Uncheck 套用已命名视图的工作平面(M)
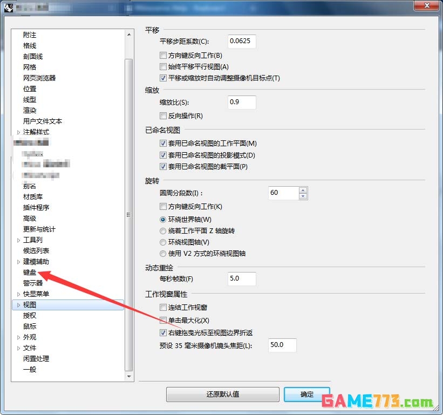 pyautogui.click(x=163, y=143)
